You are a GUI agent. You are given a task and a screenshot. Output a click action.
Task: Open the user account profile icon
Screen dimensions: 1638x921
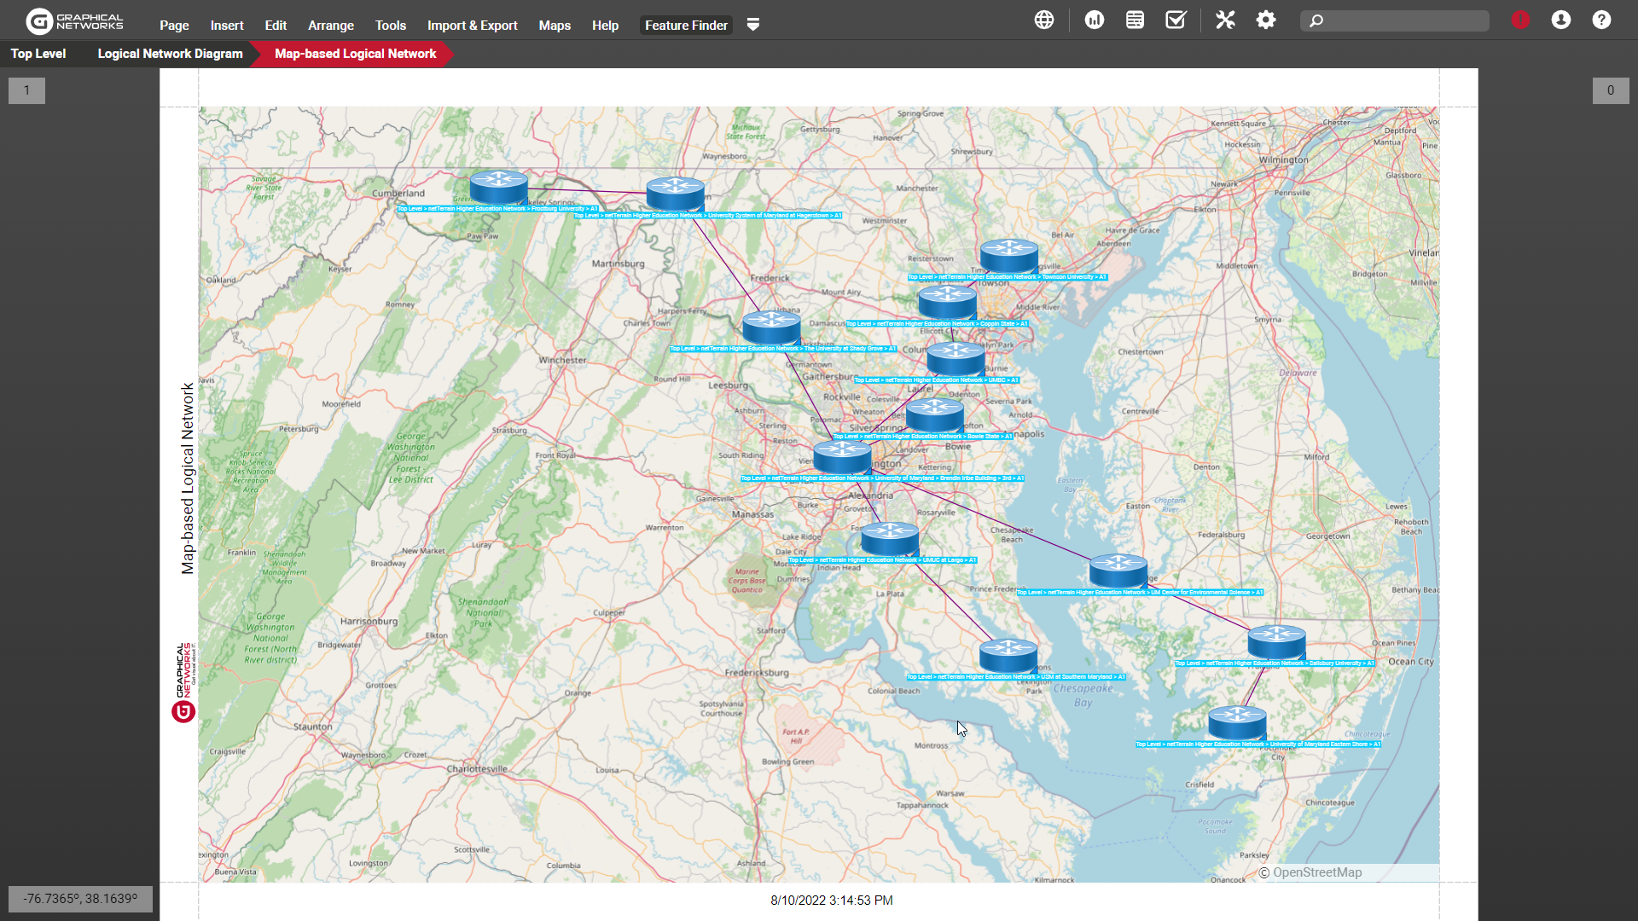(x=1561, y=20)
